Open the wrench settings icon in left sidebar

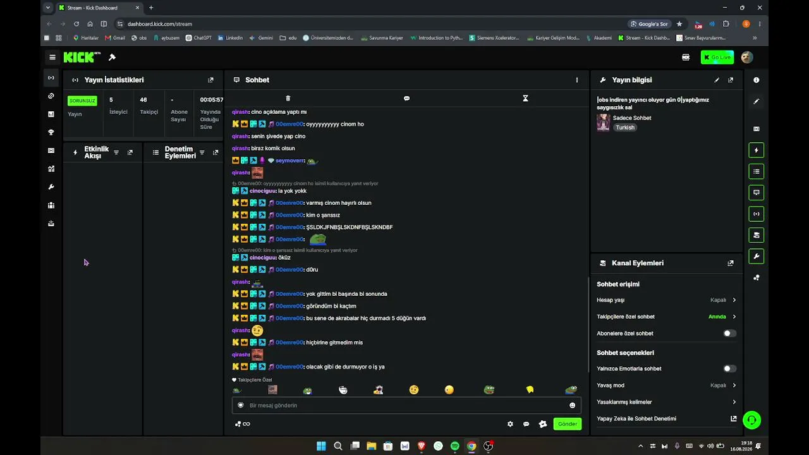coord(51,187)
